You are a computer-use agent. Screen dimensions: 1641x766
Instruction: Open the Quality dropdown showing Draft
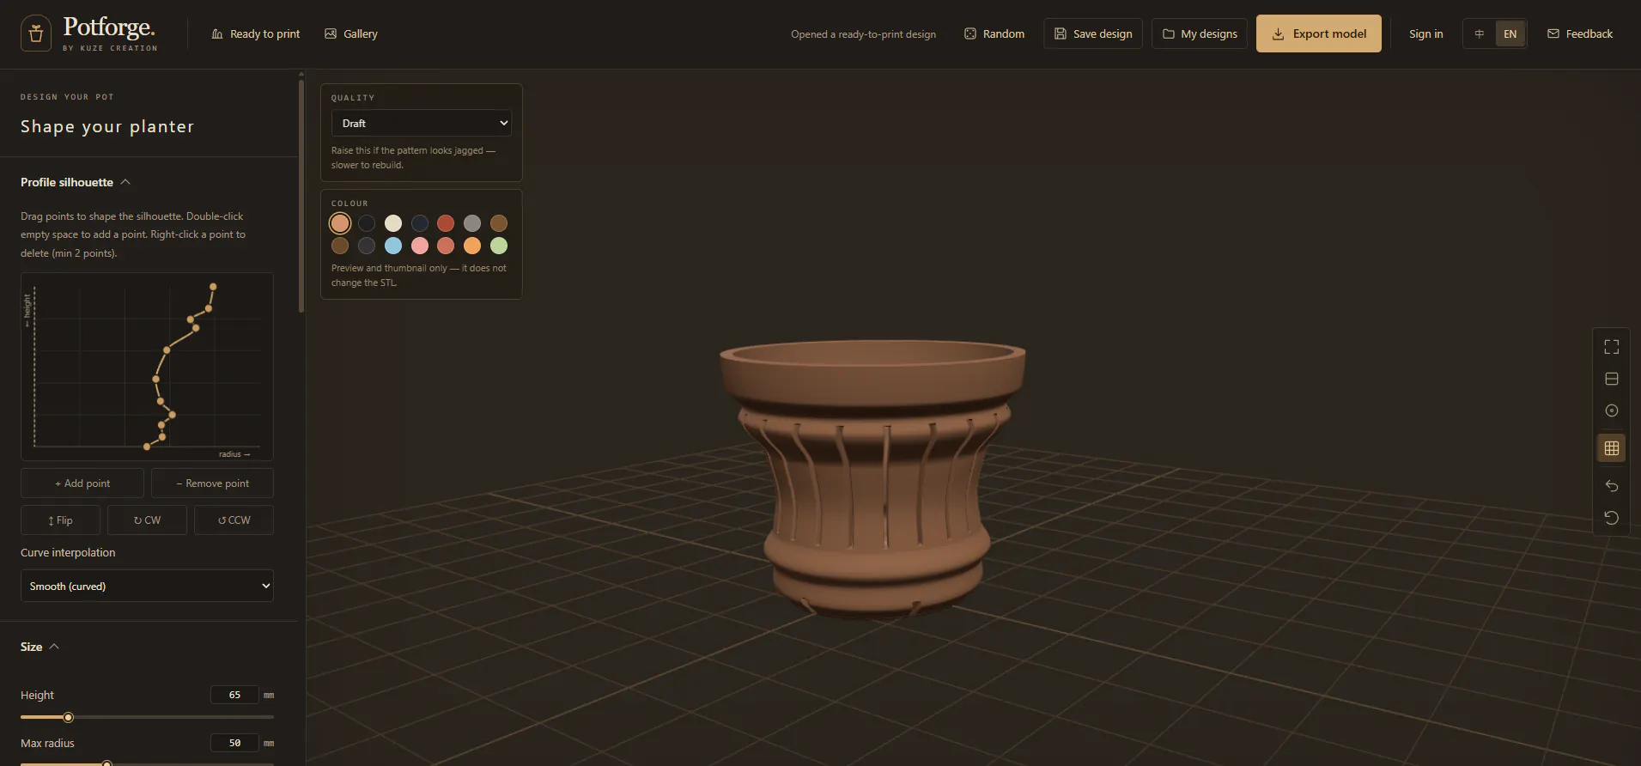click(x=422, y=123)
